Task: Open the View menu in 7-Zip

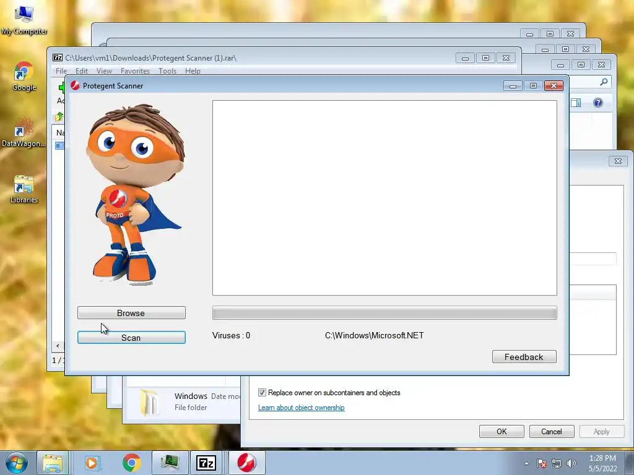Action: coord(104,71)
